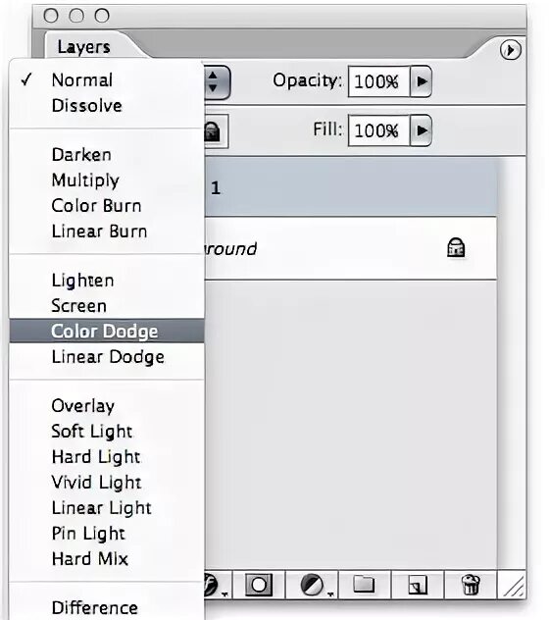Open the Layers panel flyout menu arrow
The image size is (549, 620).
tap(510, 50)
